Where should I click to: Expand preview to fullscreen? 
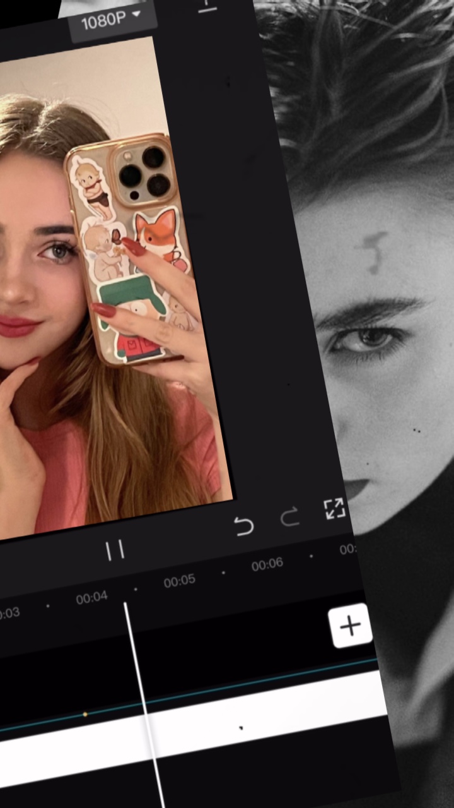(x=334, y=509)
